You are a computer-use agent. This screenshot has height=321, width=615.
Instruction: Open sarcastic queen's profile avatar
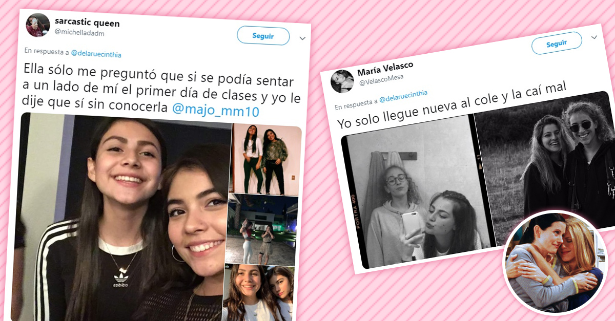click(x=37, y=25)
